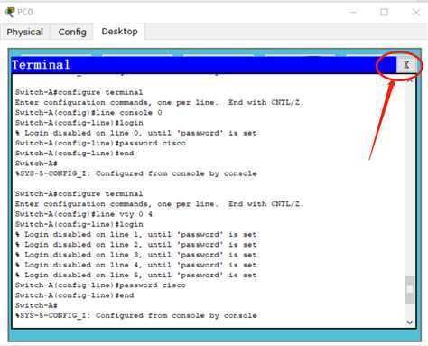This screenshot has width=428, height=346.
Task: Click the "line vty 0 4" command line
Action: (x=84, y=214)
